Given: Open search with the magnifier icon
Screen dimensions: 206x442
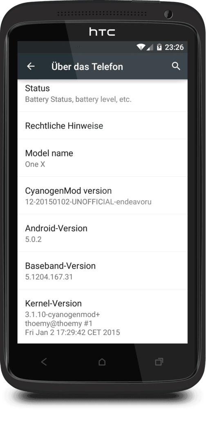Looking at the screenshot, I should tap(176, 66).
